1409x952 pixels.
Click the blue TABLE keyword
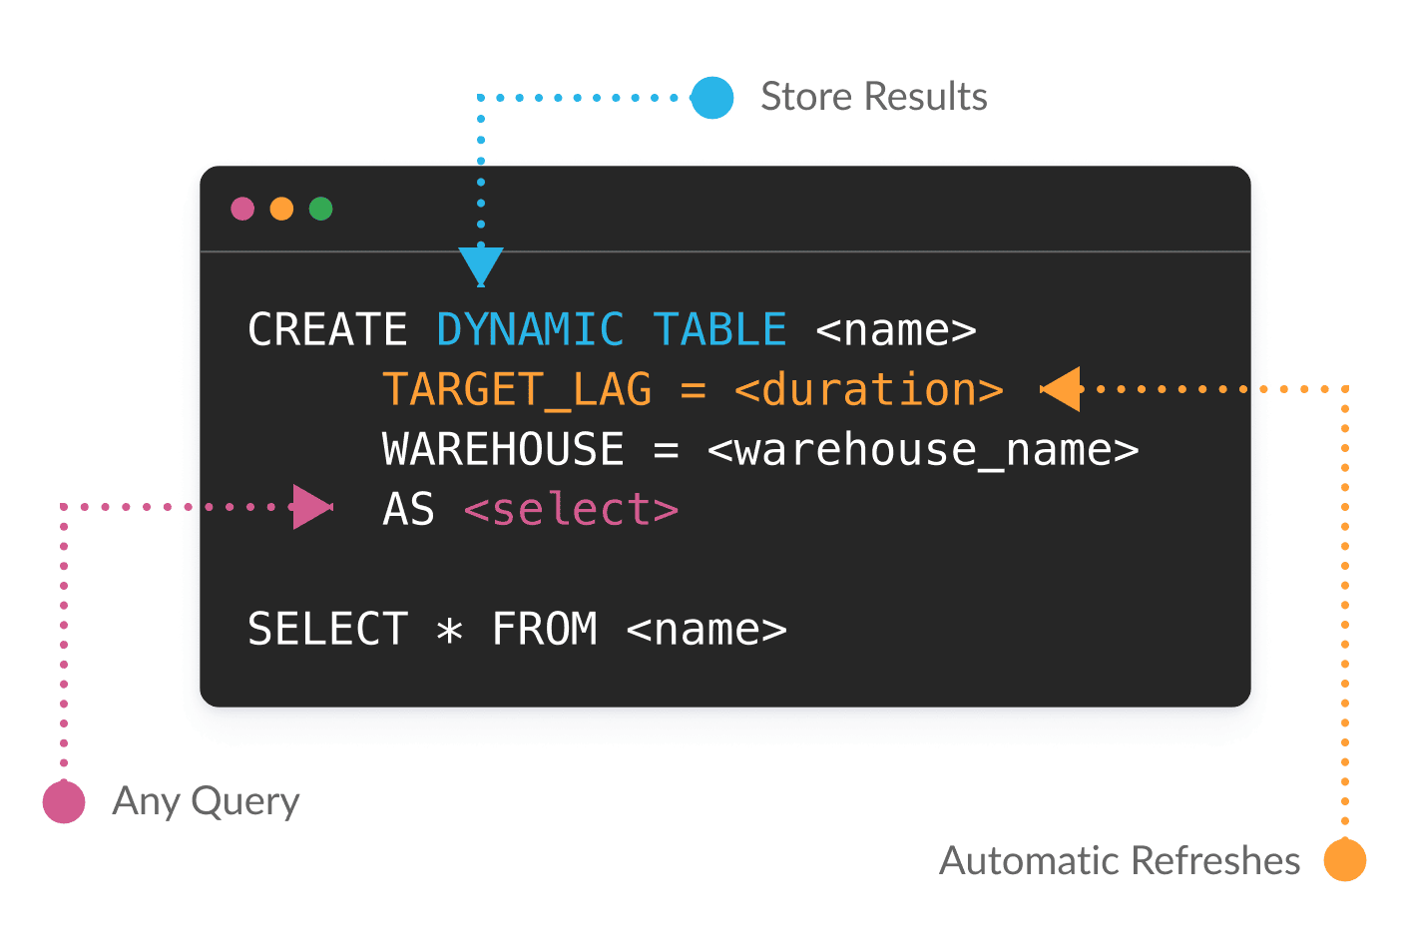pyautogui.click(x=719, y=330)
